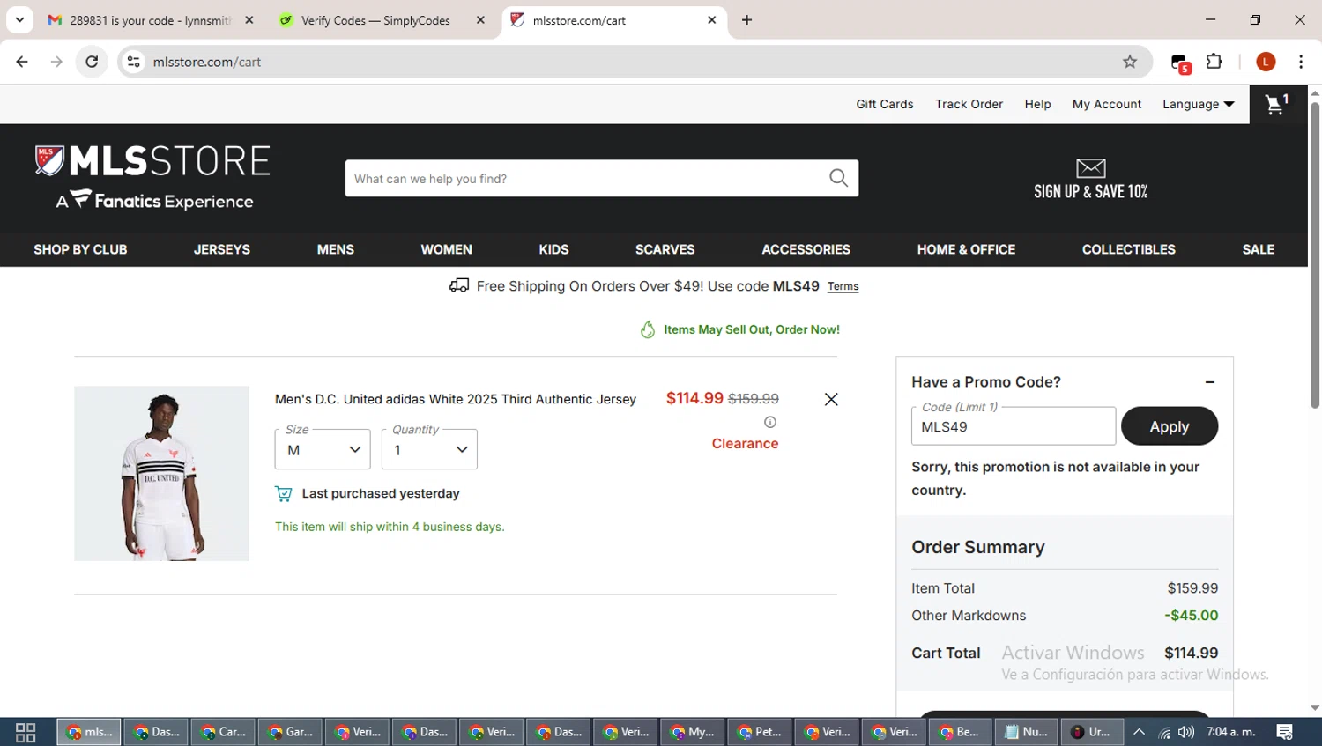Open Collectibles menu
This screenshot has width=1322, height=746.
pos(1129,249)
